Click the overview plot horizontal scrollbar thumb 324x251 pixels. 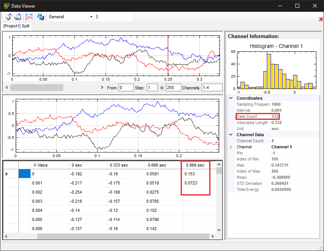(x=37, y=87)
